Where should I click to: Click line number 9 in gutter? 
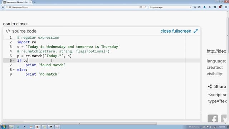click(10, 74)
